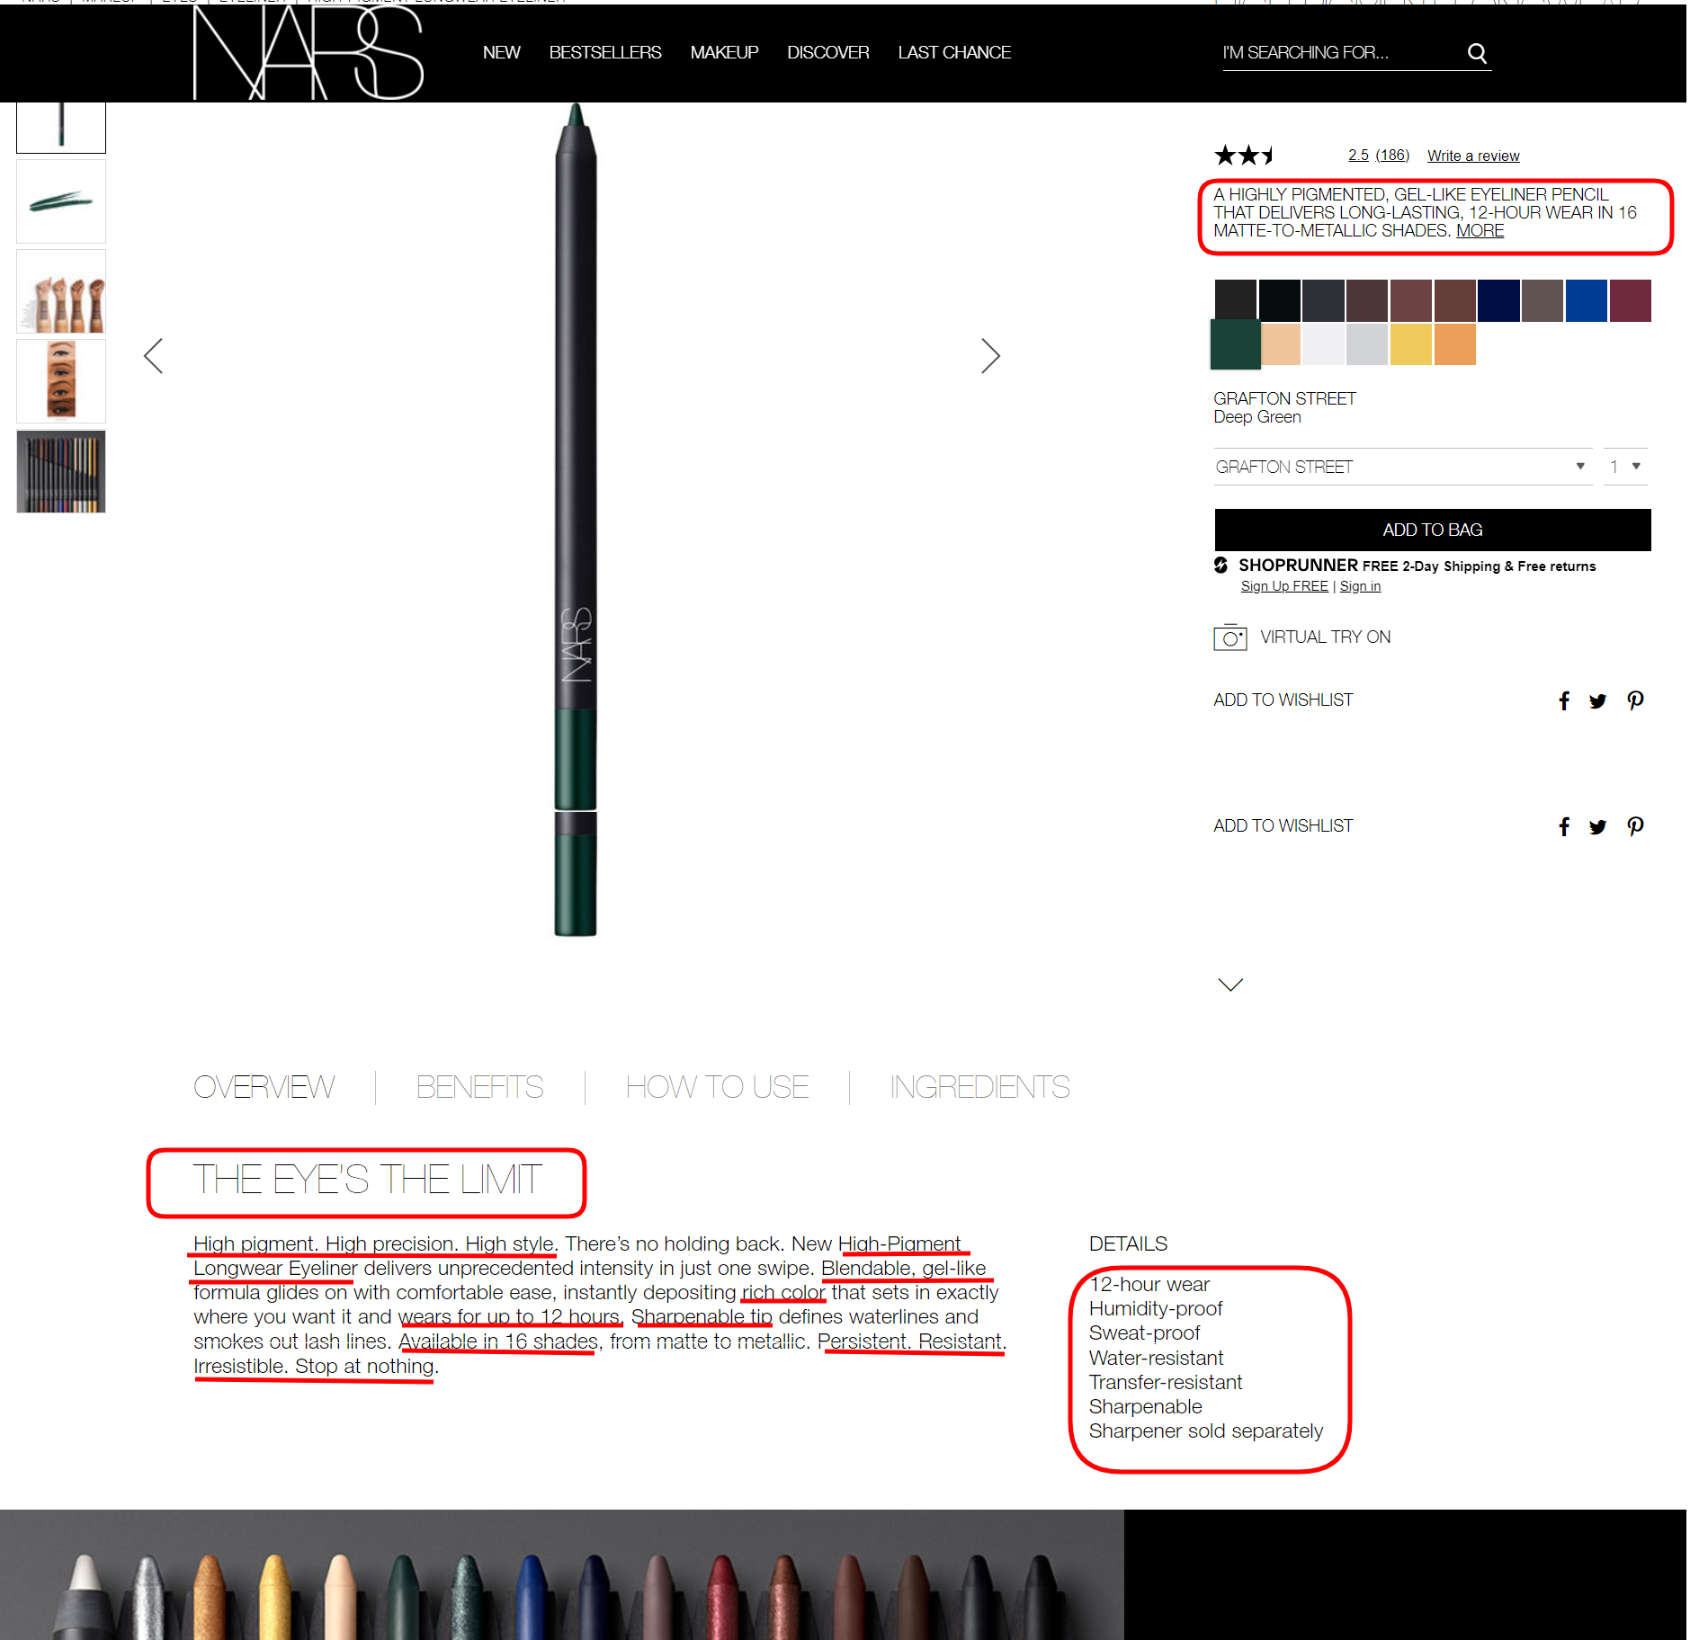Image resolution: width=1690 pixels, height=1640 pixels.
Task: Open the GRAFTON STREET shade dropdown
Action: pos(1402,467)
